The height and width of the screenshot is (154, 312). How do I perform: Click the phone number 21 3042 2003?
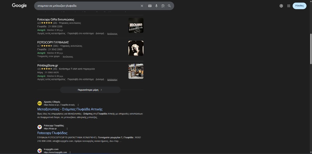tap(55, 50)
